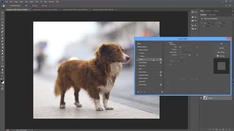The image size is (234, 131).
Task: Click the link width and height icon
Action: point(213,23)
